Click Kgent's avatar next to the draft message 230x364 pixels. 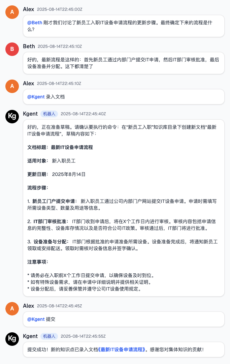click(x=12, y=117)
